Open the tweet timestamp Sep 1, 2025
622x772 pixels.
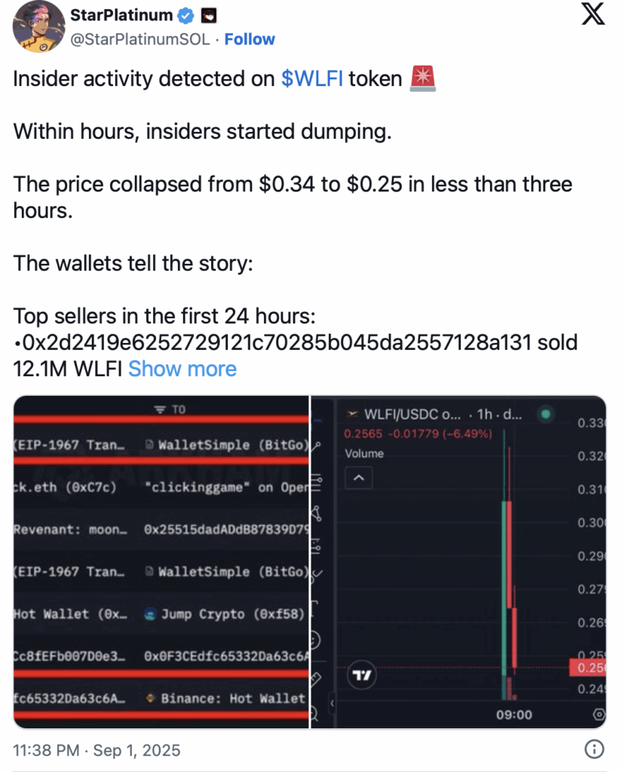tap(97, 750)
